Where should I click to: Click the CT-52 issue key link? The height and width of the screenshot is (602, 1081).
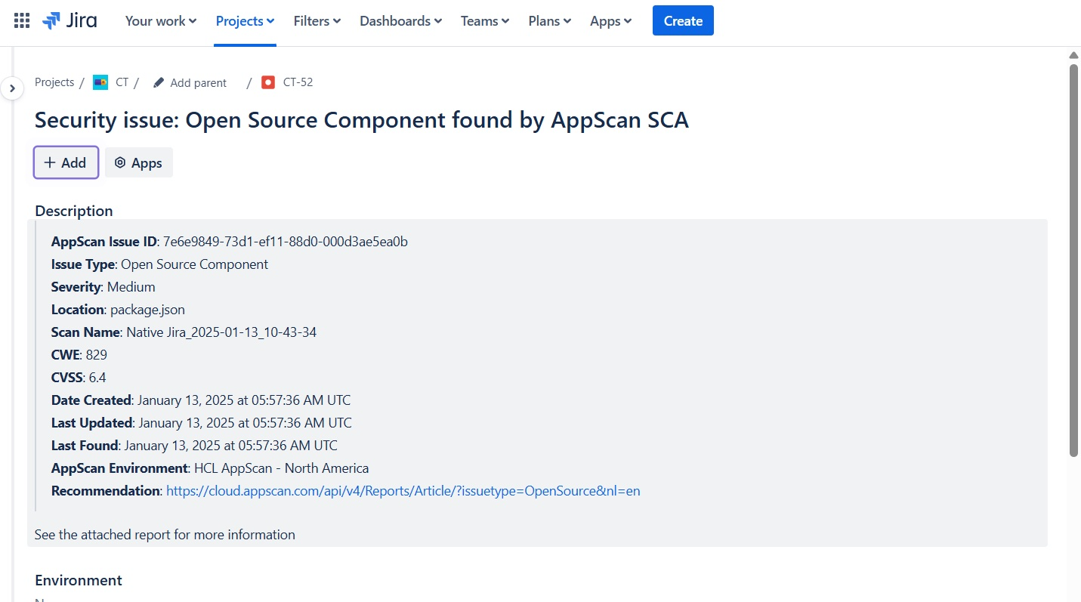(298, 82)
